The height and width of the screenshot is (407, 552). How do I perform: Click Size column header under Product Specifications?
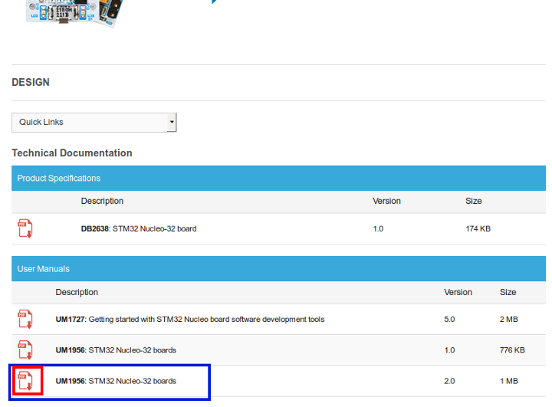474,201
